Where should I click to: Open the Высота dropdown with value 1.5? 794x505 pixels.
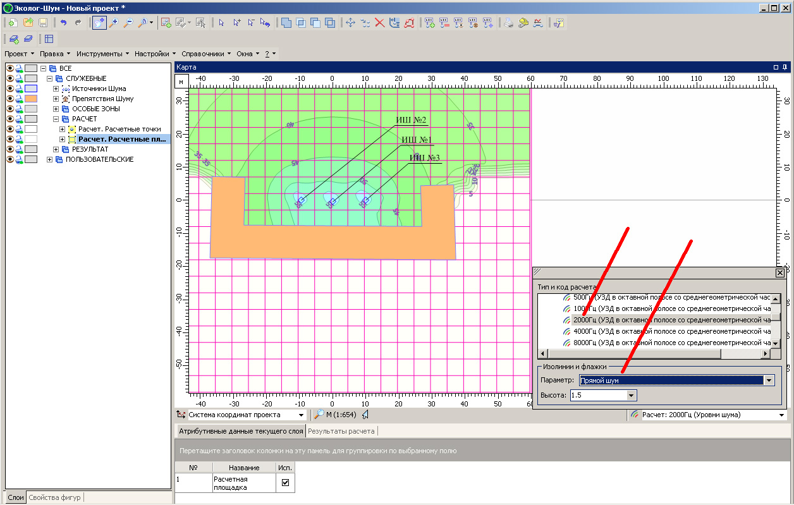click(x=630, y=395)
